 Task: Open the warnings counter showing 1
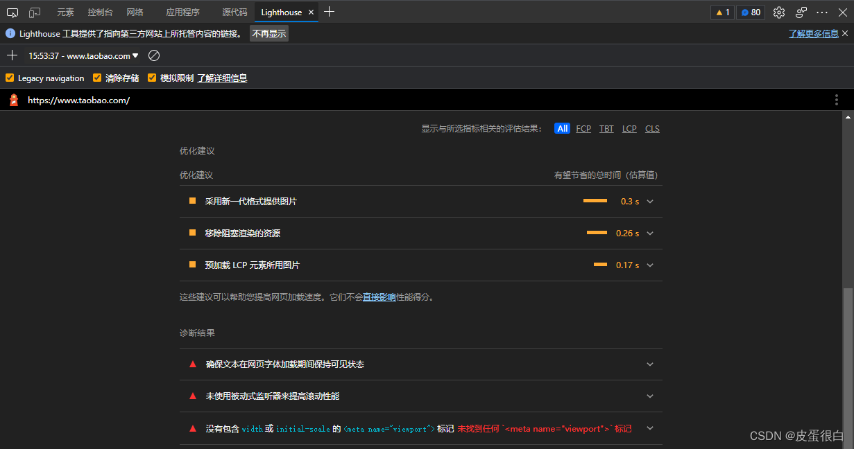click(x=722, y=12)
